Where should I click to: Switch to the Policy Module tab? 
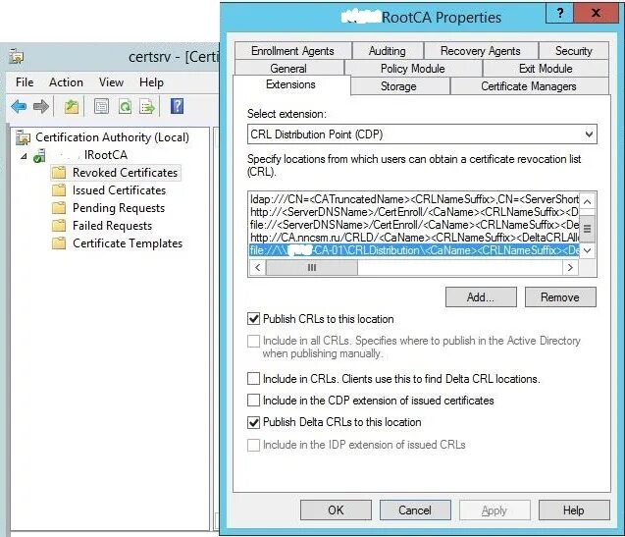[413, 68]
